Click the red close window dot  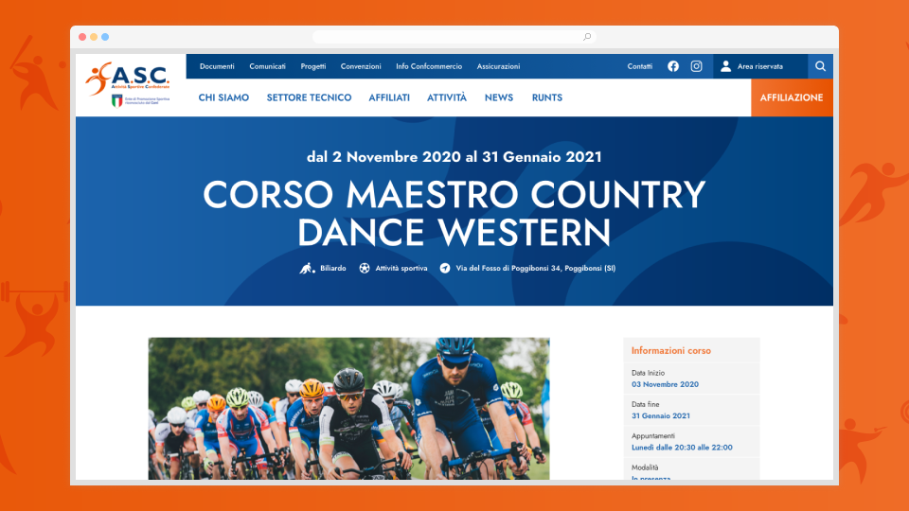point(82,37)
